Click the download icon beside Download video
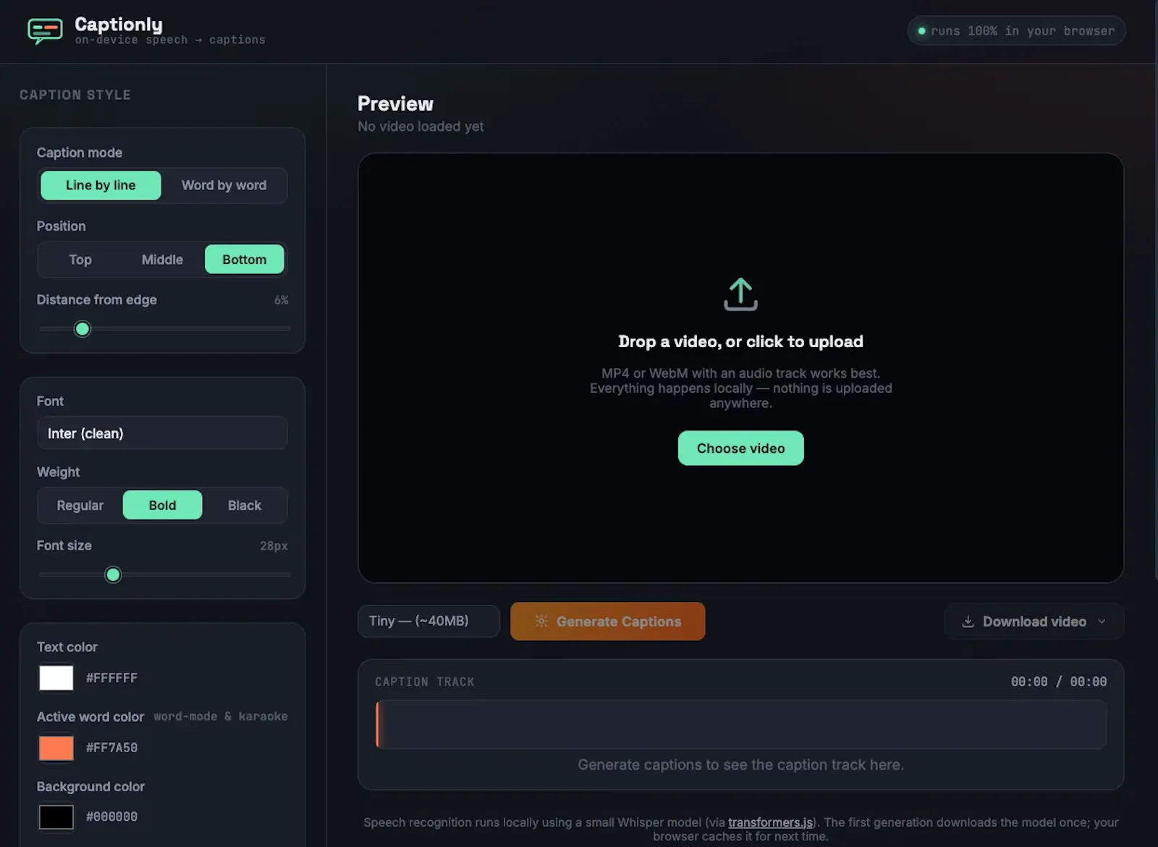The height and width of the screenshot is (847, 1158). tap(968, 621)
